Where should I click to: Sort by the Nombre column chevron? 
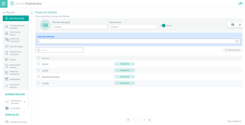53,58
